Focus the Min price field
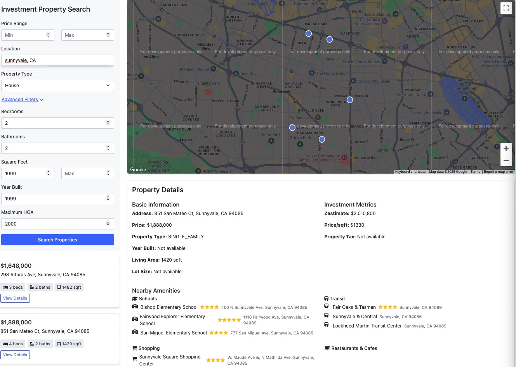 (28, 35)
